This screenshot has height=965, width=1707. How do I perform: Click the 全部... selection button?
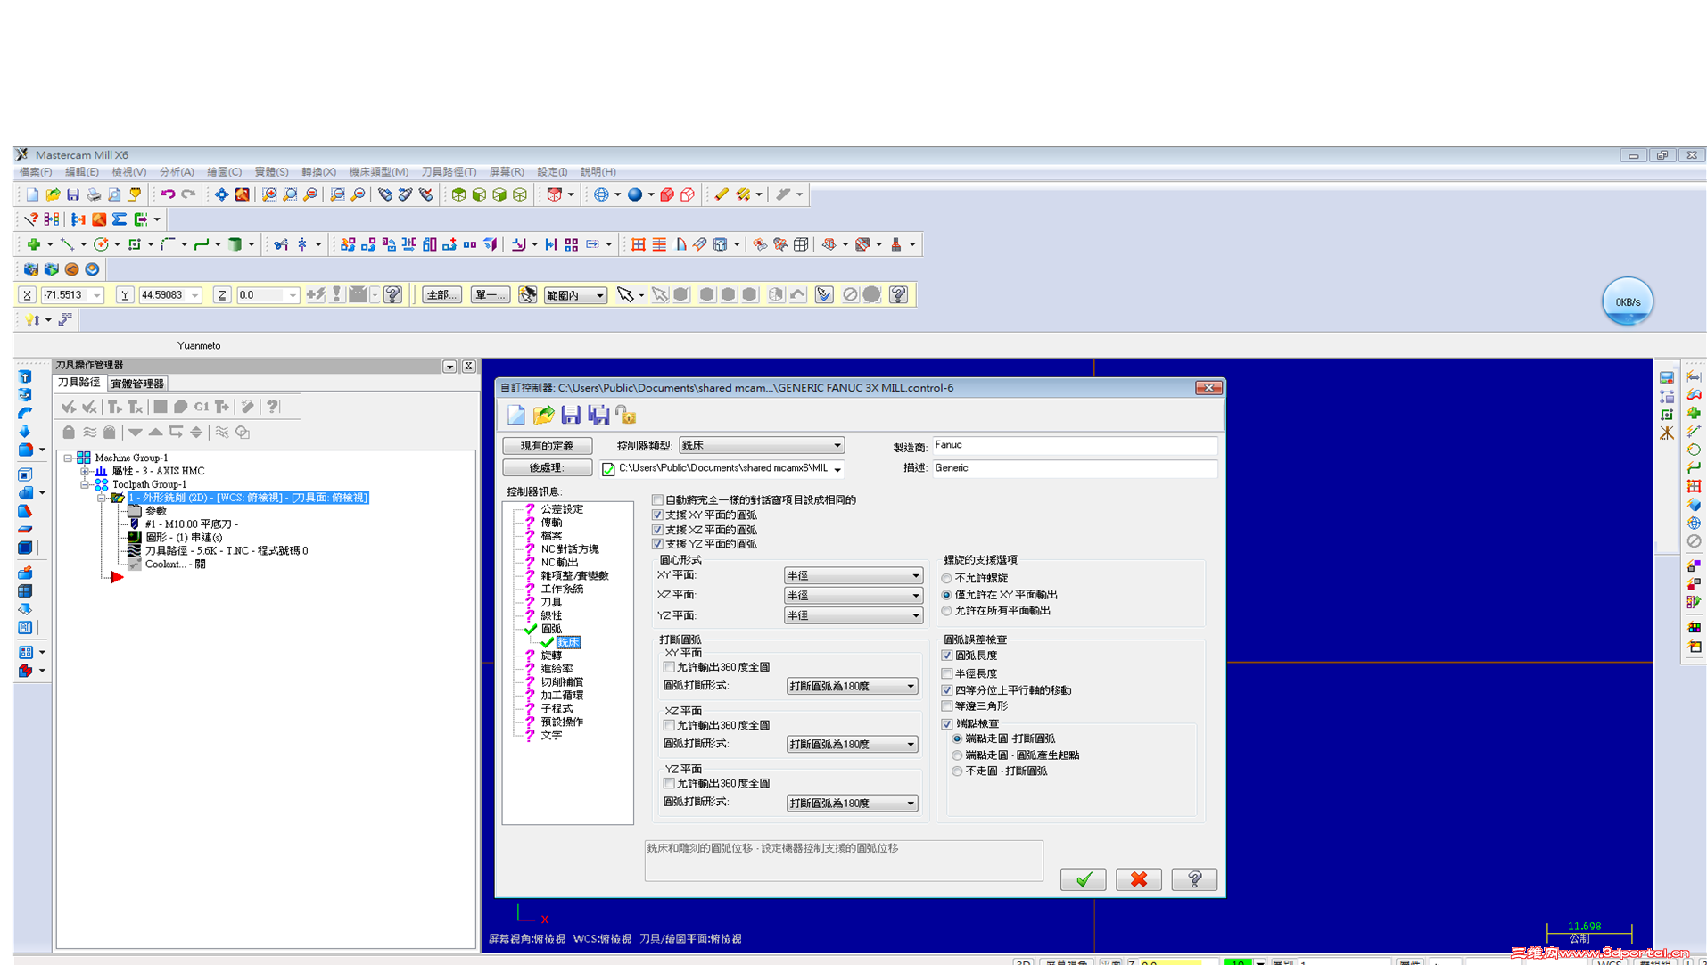(x=441, y=295)
